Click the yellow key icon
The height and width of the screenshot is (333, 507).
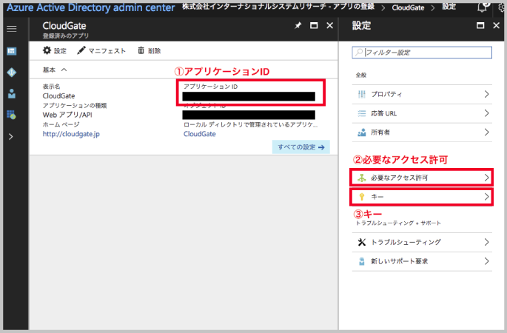point(362,197)
